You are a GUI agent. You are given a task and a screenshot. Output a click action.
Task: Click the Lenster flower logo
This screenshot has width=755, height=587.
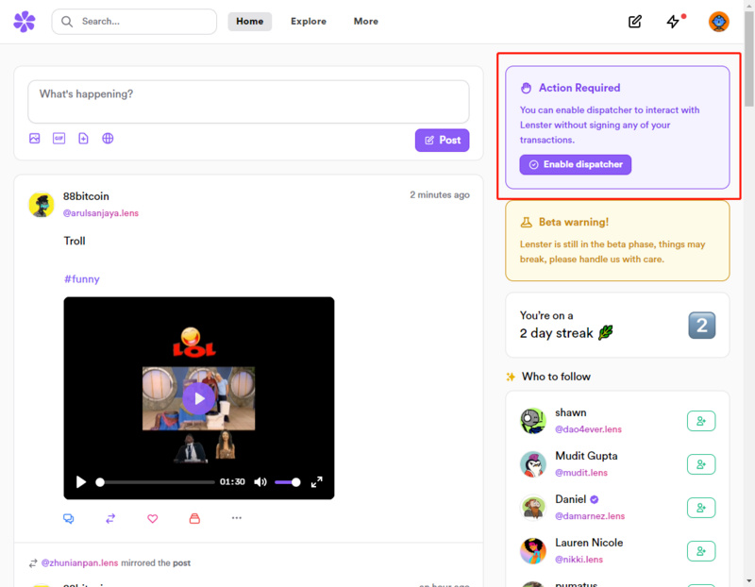25,22
